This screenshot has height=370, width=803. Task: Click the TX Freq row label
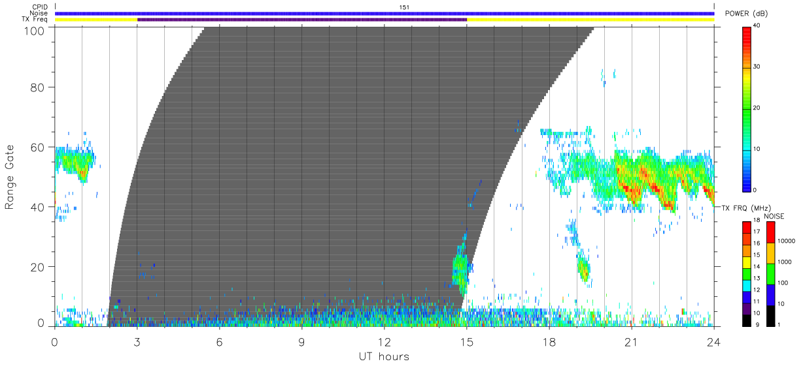[36, 20]
